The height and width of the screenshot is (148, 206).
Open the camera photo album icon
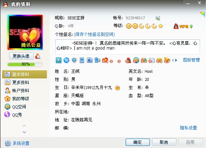click(90, 60)
